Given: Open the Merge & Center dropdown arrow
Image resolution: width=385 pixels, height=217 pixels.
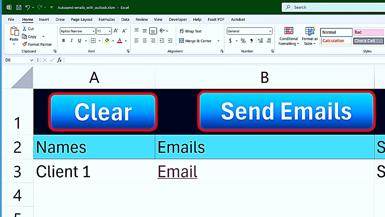Looking at the screenshot, I should 218,41.
